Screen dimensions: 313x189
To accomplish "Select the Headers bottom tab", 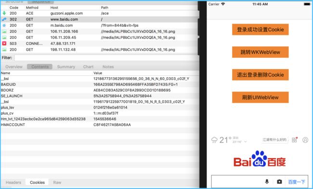I will tap(13, 182).
